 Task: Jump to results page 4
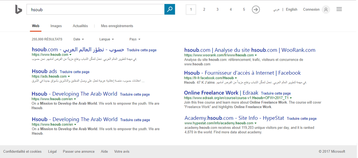click(x=231, y=10)
